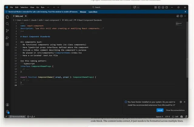Go back with the left arrow

pyautogui.click(x=54, y=7)
